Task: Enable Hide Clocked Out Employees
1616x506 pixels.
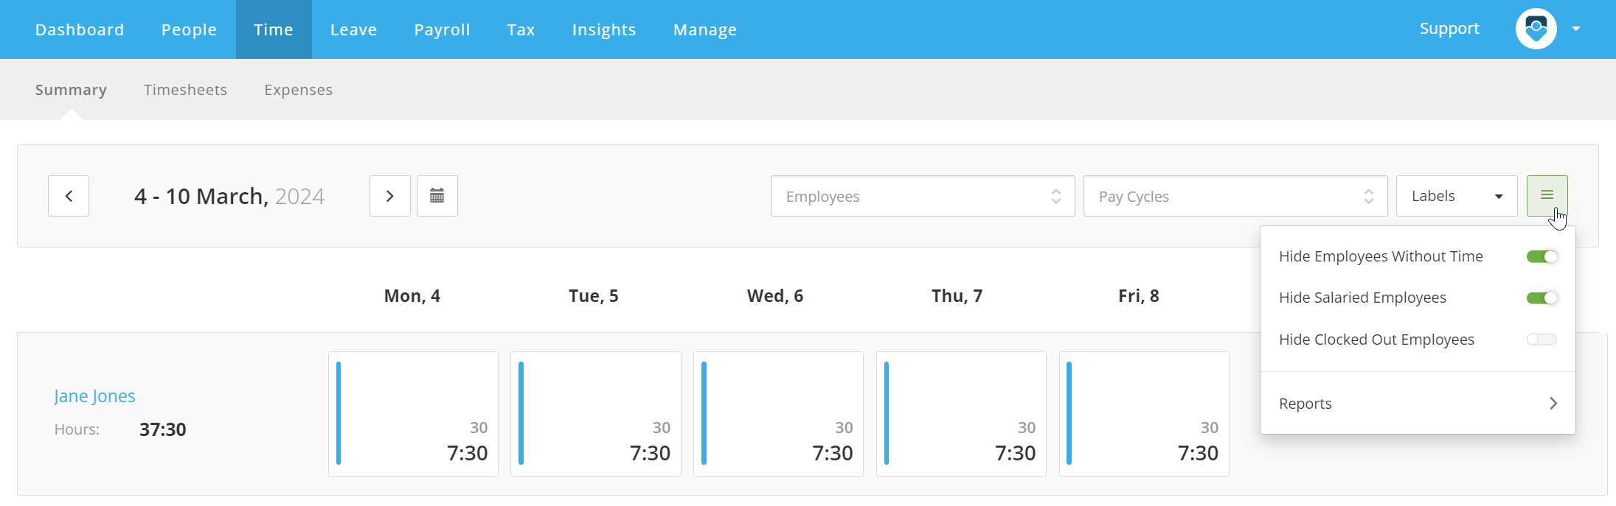Action: point(1542,340)
